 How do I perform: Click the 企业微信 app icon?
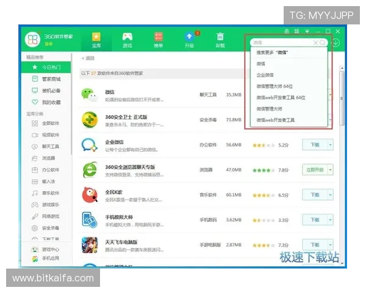(90, 145)
